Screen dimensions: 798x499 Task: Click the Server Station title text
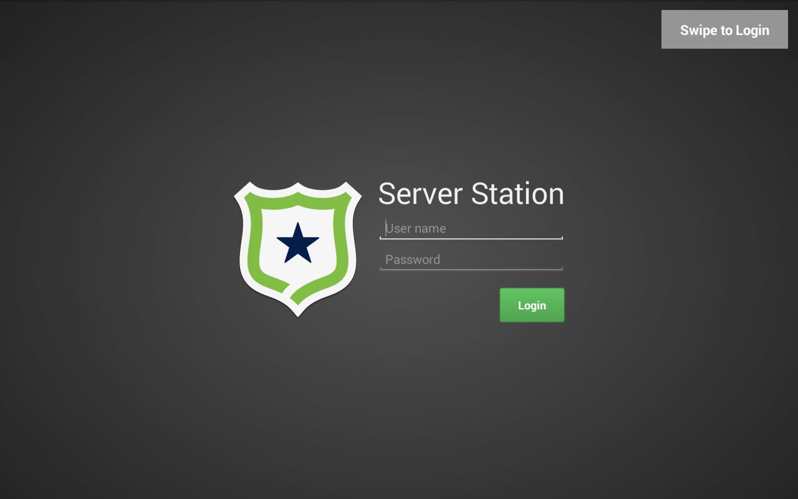click(x=471, y=193)
